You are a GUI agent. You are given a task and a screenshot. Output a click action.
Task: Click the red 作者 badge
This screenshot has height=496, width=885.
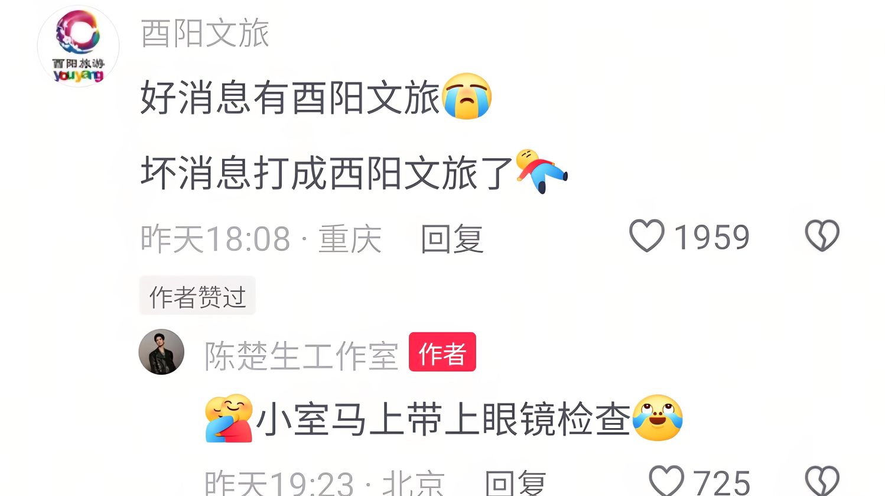(442, 352)
